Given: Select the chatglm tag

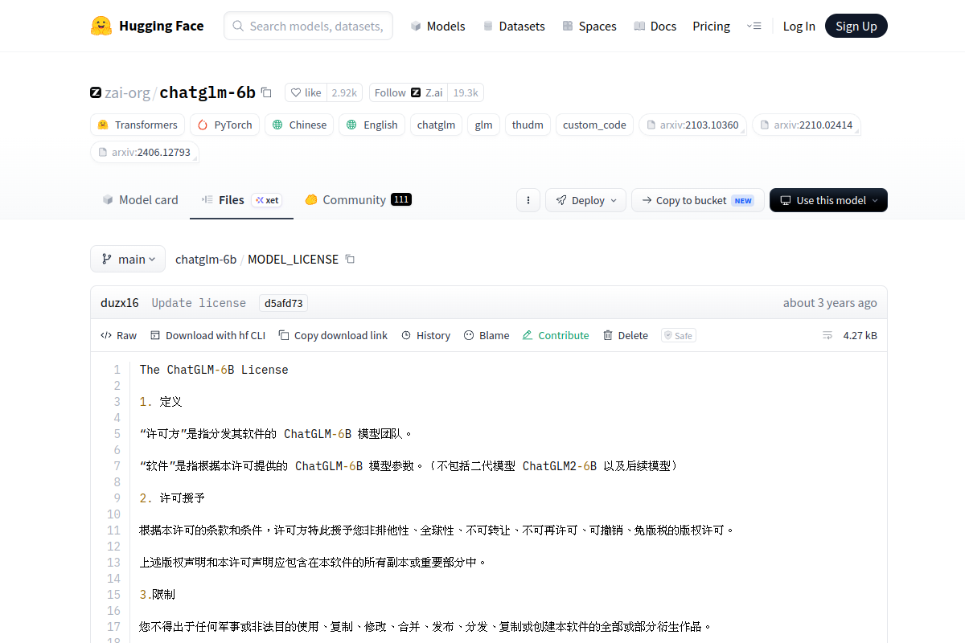Looking at the screenshot, I should click(436, 125).
